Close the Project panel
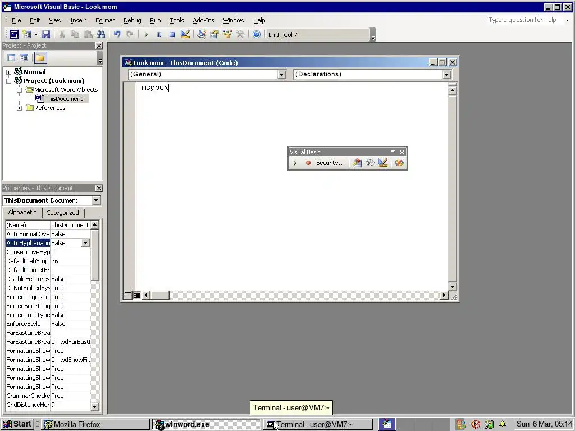The width and height of the screenshot is (575, 431). pyautogui.click(x=99, y=45)
